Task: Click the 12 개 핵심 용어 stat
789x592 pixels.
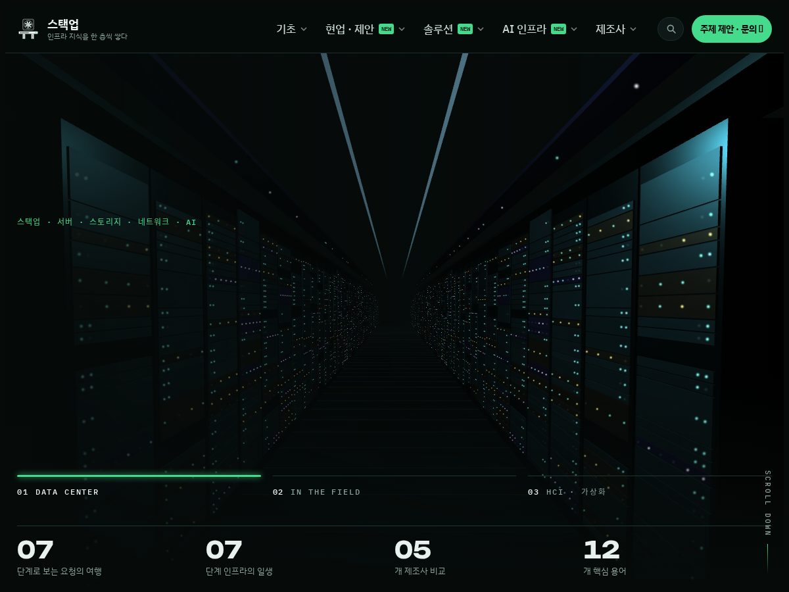Action: click(x=605, y=558)
